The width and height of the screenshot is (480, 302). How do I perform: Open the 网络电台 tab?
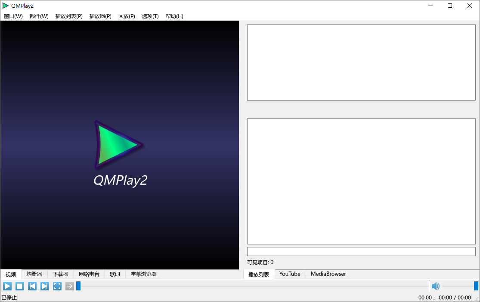pos(89,274)
